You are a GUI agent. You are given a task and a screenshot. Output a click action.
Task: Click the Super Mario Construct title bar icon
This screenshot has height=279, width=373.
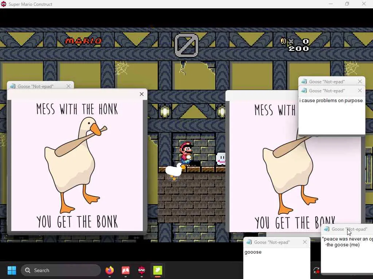click(x=4, y=4)
